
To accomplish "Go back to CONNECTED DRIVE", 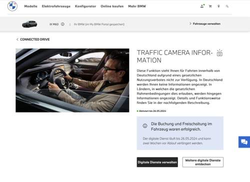I will [x=35, y=39].
